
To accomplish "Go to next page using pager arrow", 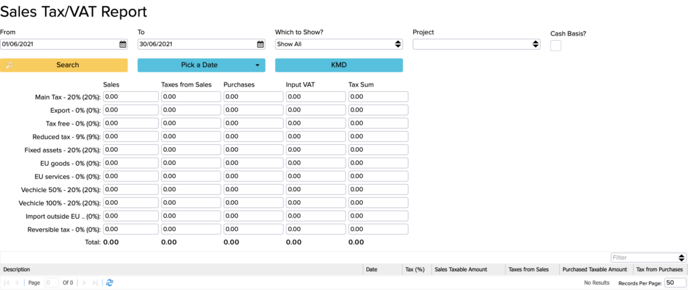I will coord(85,283).
